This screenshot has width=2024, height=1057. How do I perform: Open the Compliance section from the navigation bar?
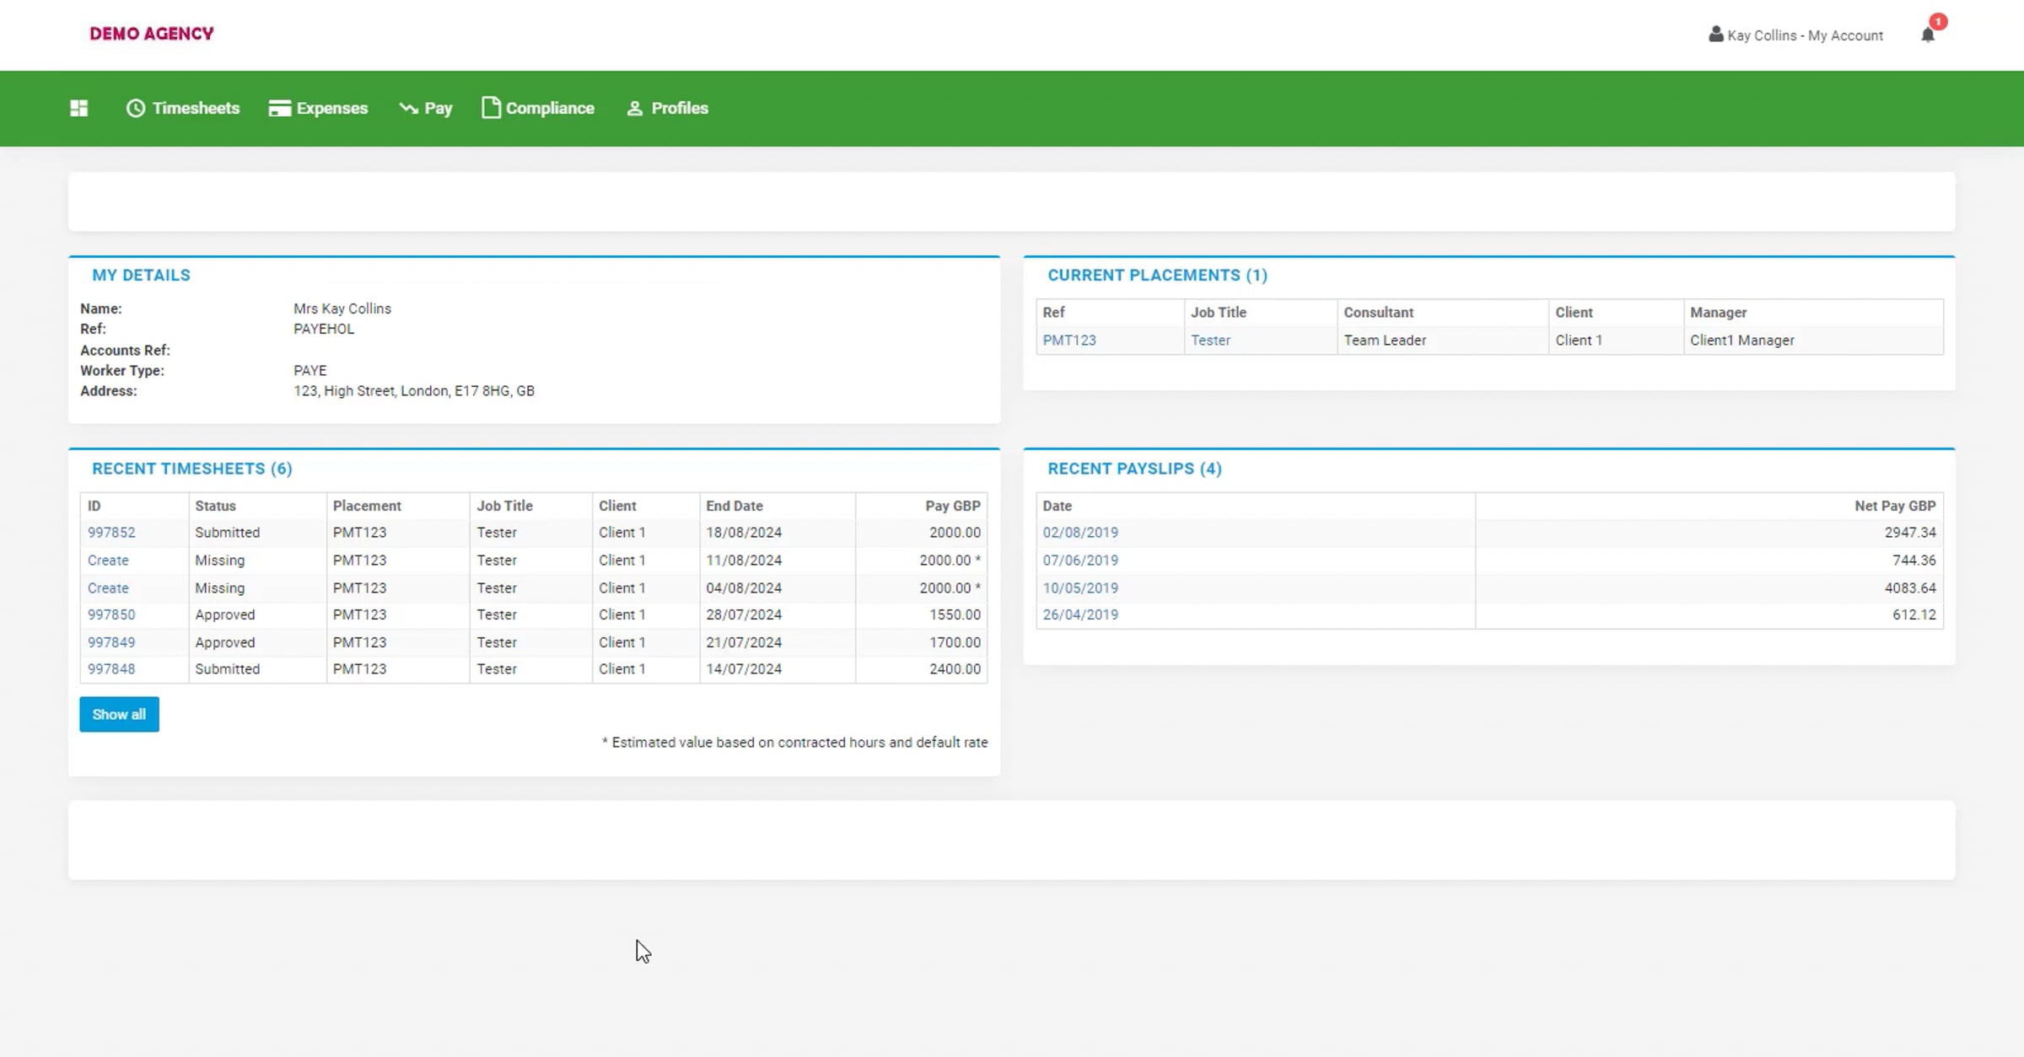(x=550, y=108)
